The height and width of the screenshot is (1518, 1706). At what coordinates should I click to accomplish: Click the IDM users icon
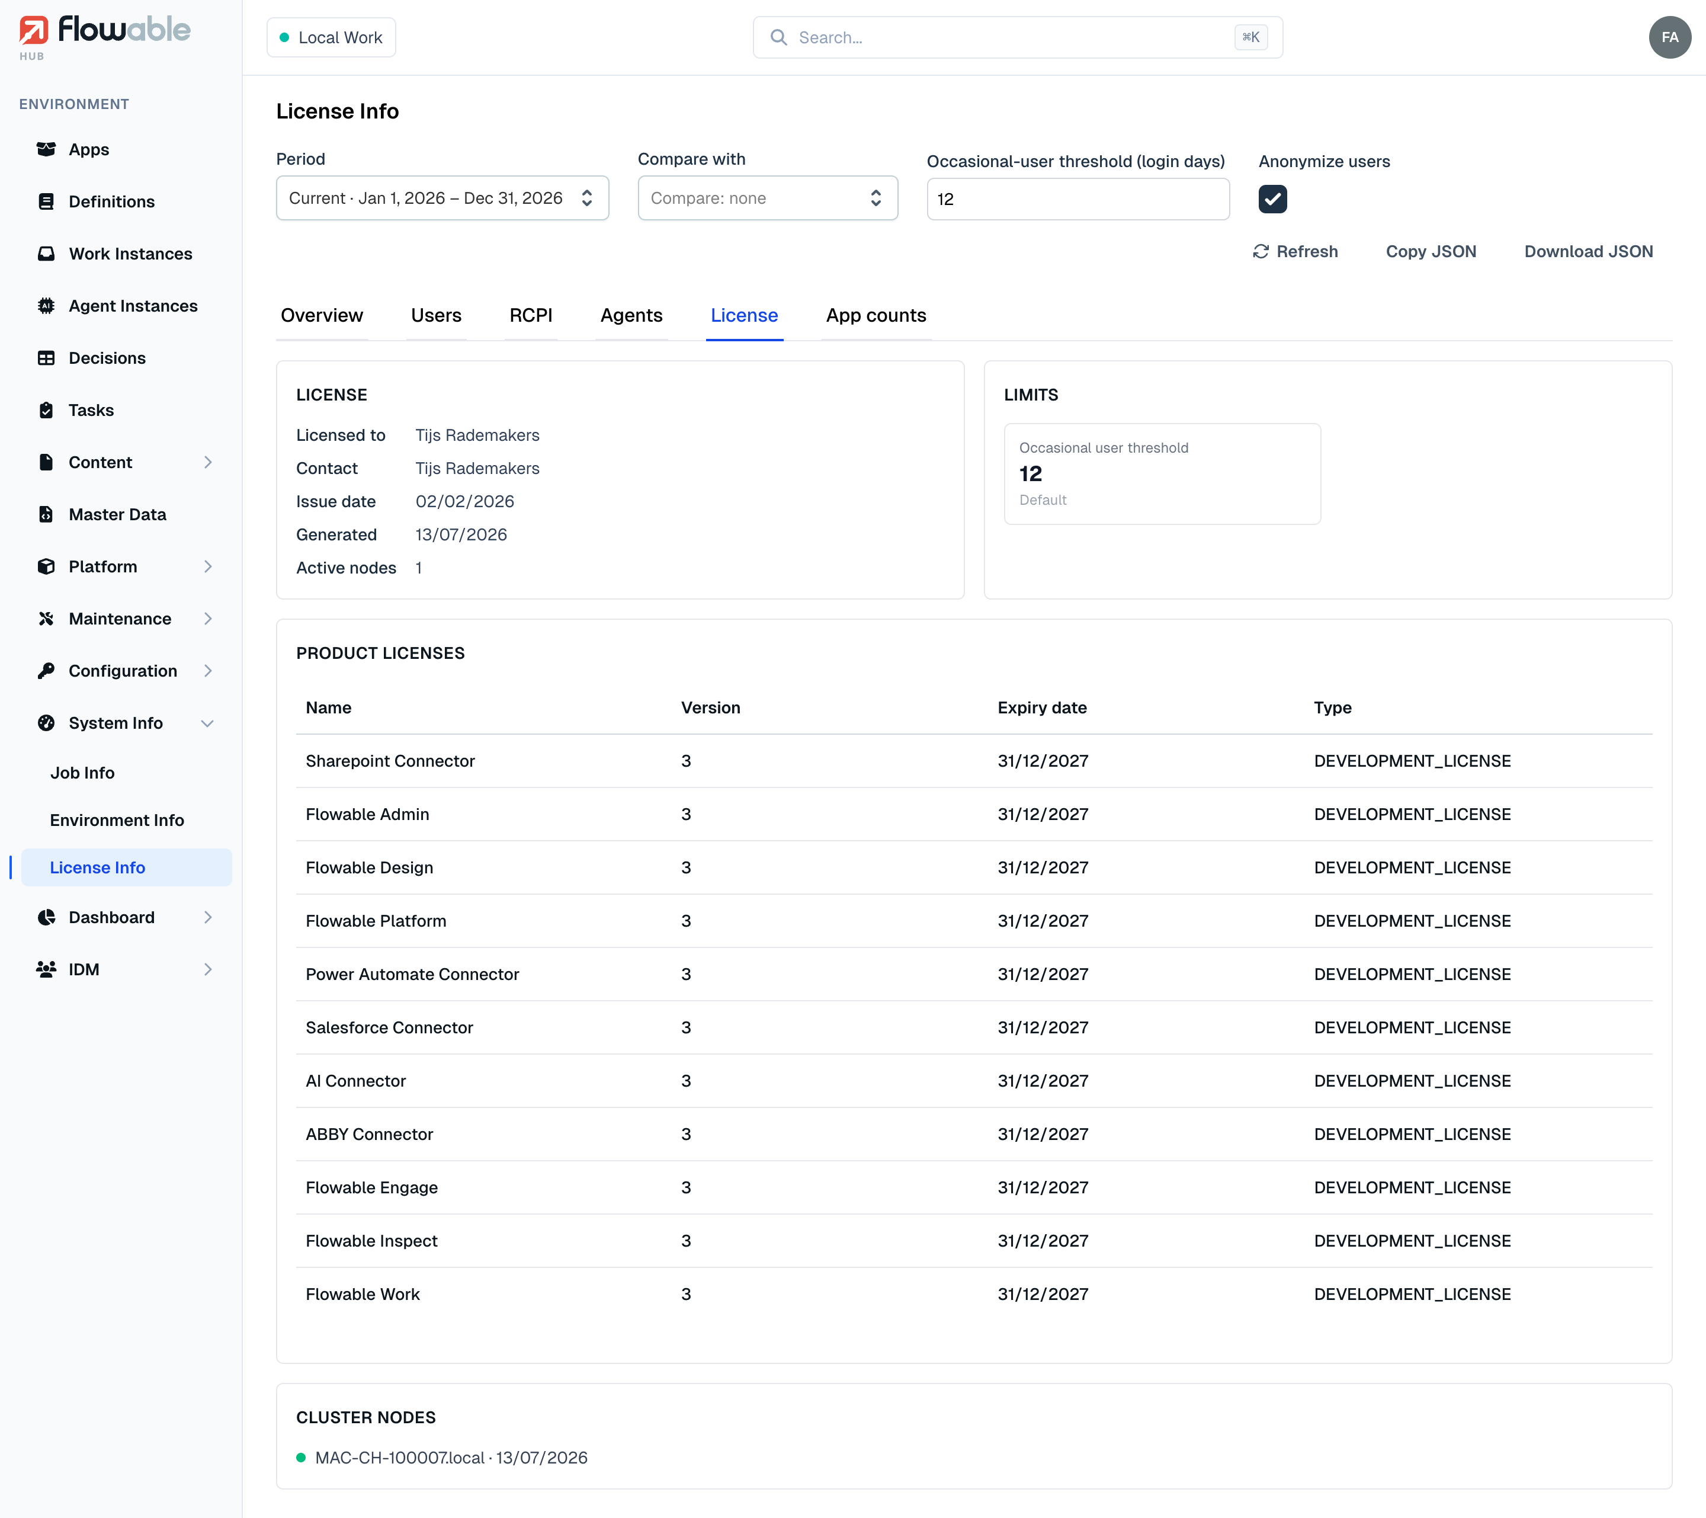pos(46,969)
